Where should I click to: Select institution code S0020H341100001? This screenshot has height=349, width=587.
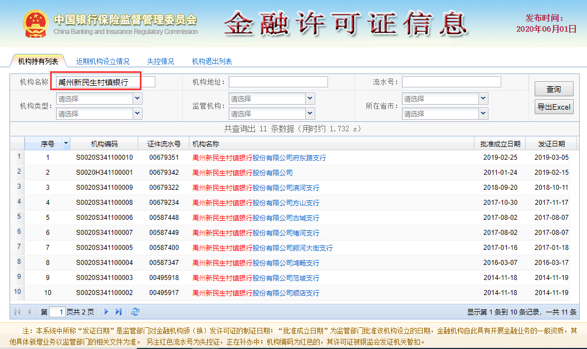pyautogui.click(x=105, y=173)
